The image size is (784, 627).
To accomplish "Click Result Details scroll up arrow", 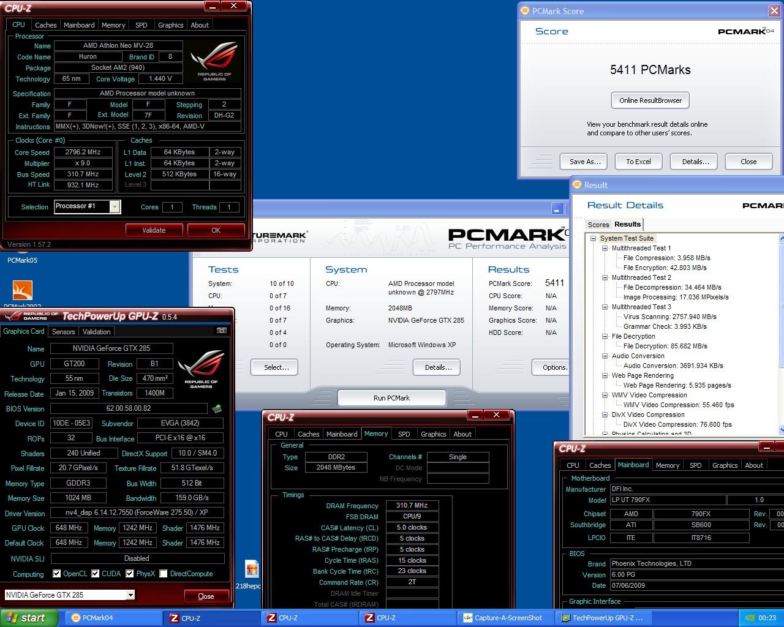I will (781, 238).
